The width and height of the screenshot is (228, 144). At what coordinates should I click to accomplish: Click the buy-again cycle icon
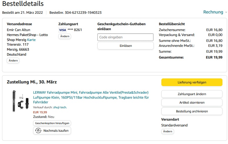[x=38, y=131]
